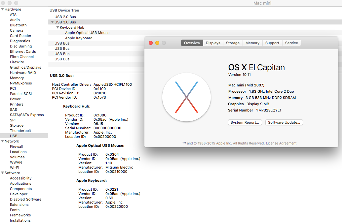Viewport: 342px width, 222px height.
Task: Select Thunderbolt in the sidebar
Action: [x=20, y=131]
